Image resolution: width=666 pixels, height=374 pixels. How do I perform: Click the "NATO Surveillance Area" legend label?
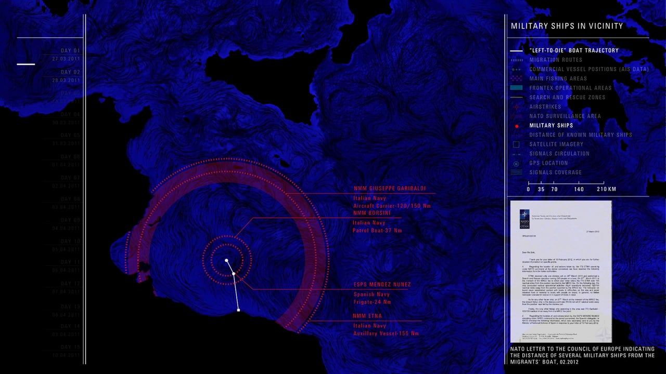click(x=565, y=116)
